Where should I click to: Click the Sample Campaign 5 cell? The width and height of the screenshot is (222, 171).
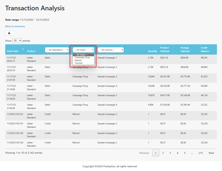[x=107, y=95]
